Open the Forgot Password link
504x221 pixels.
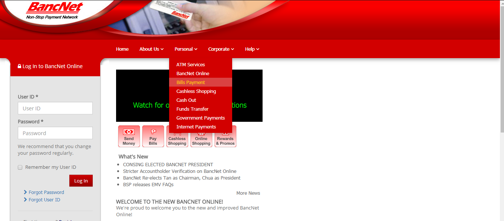click(x=46, y=192)
